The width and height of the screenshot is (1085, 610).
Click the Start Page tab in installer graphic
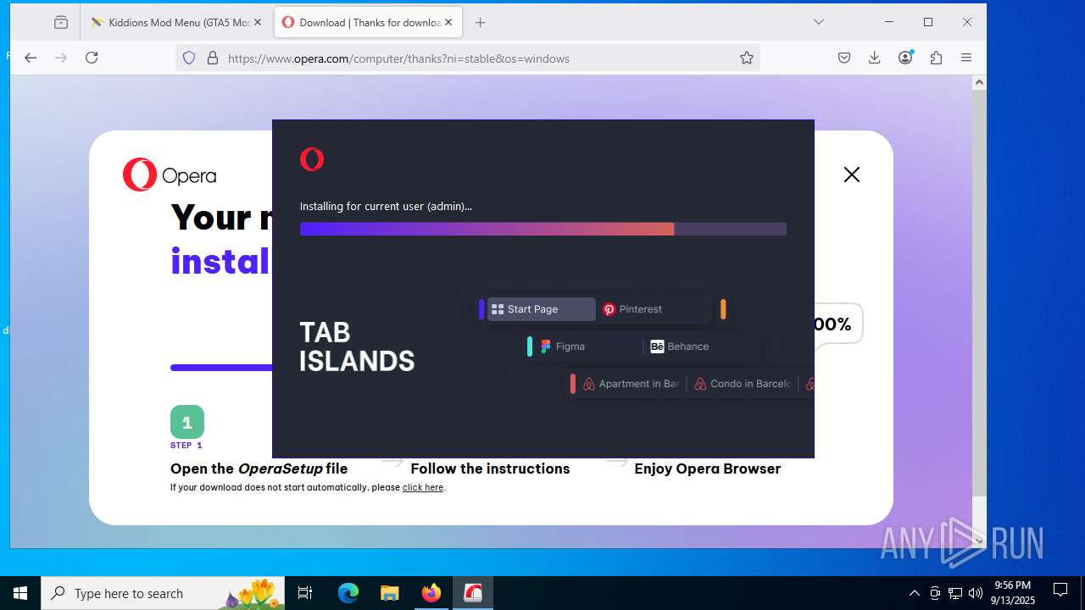[x=541, y=309]
